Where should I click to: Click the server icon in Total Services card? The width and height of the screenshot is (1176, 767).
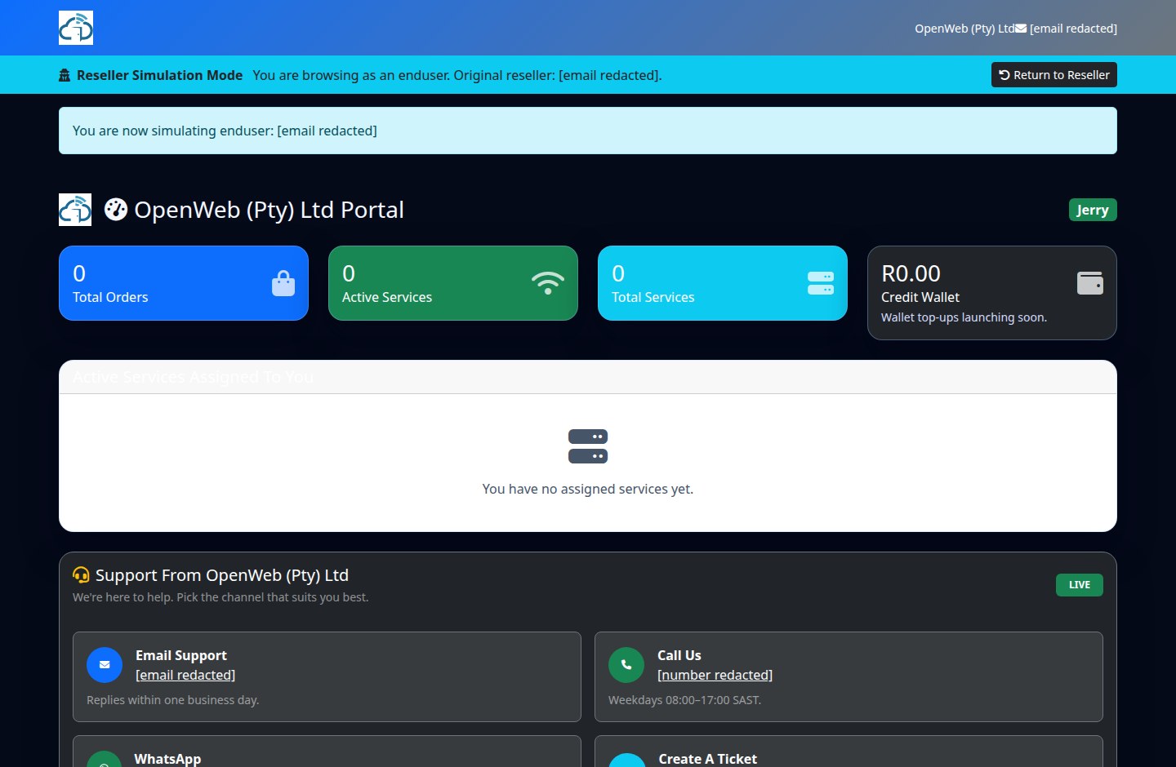[821, 283]
